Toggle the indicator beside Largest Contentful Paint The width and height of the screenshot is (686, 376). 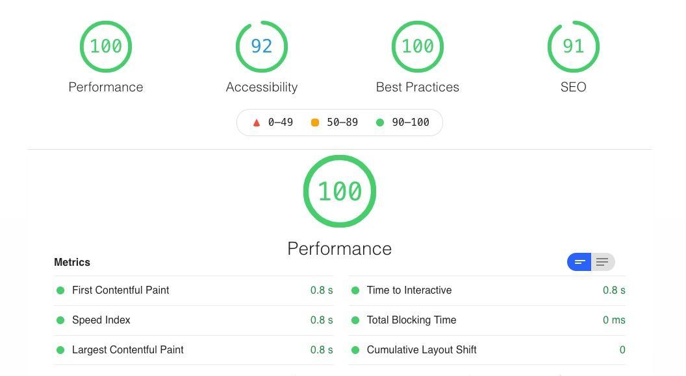pyautogui.click(x=61, y=349)
